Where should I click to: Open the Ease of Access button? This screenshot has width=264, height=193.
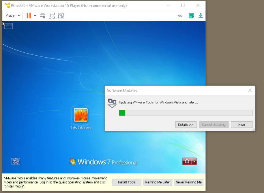coord(16,161)
